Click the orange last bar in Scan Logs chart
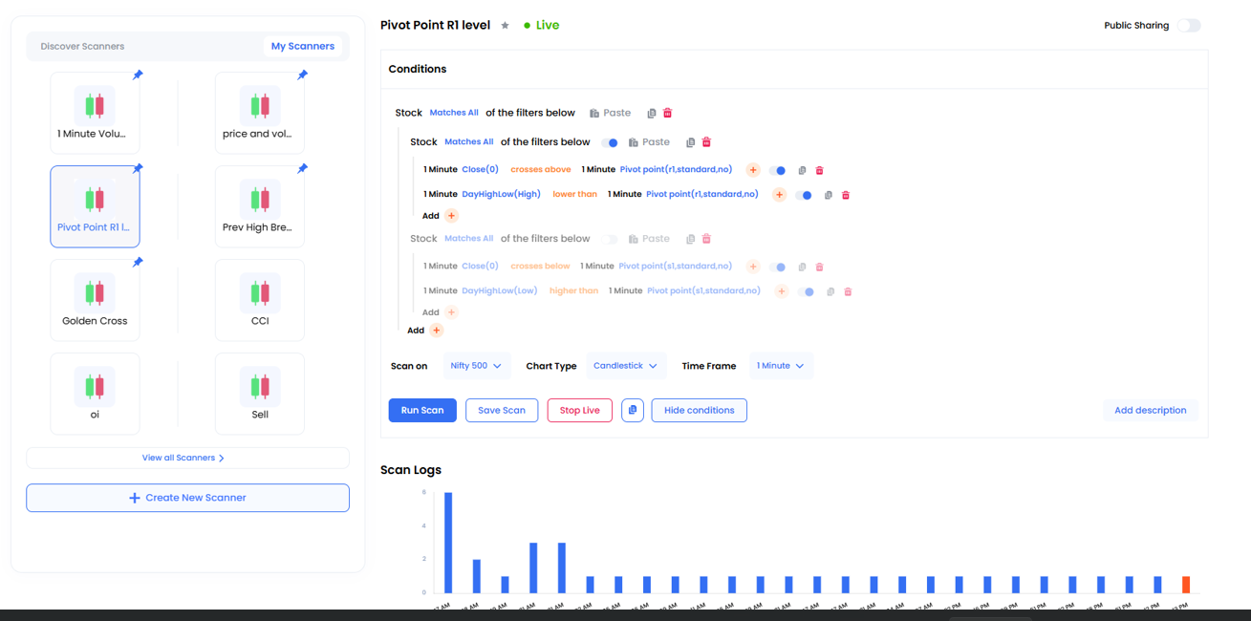 (x=1186, y=584)
